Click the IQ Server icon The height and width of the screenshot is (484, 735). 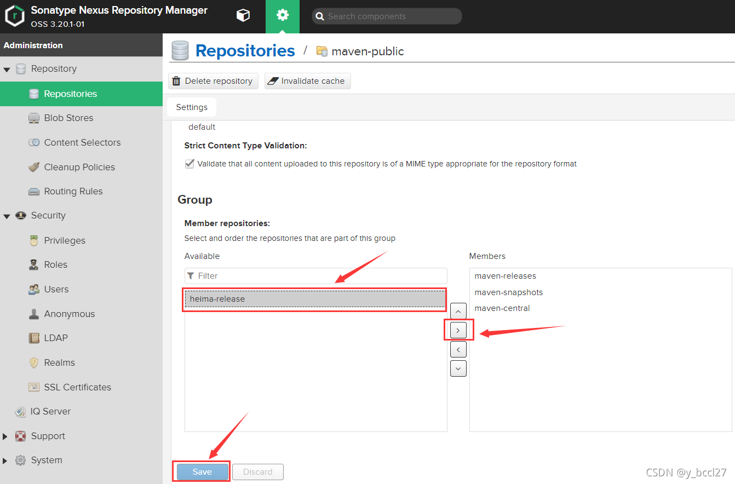[21, 411]
